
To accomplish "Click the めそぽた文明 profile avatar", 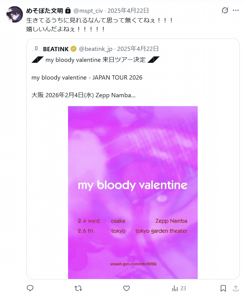I will click(x=14, y=14).
